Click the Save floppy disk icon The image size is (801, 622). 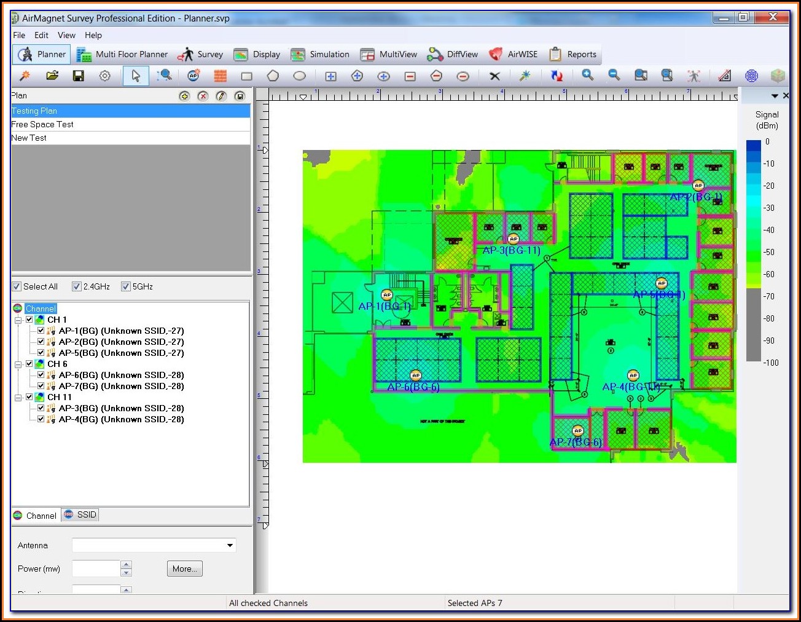pyautogui.click(x=78, y=76)
